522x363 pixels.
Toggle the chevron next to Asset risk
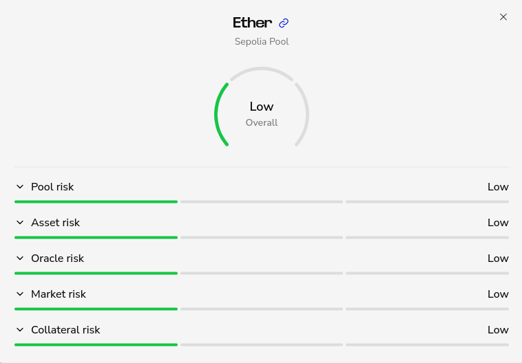(20, 223)
